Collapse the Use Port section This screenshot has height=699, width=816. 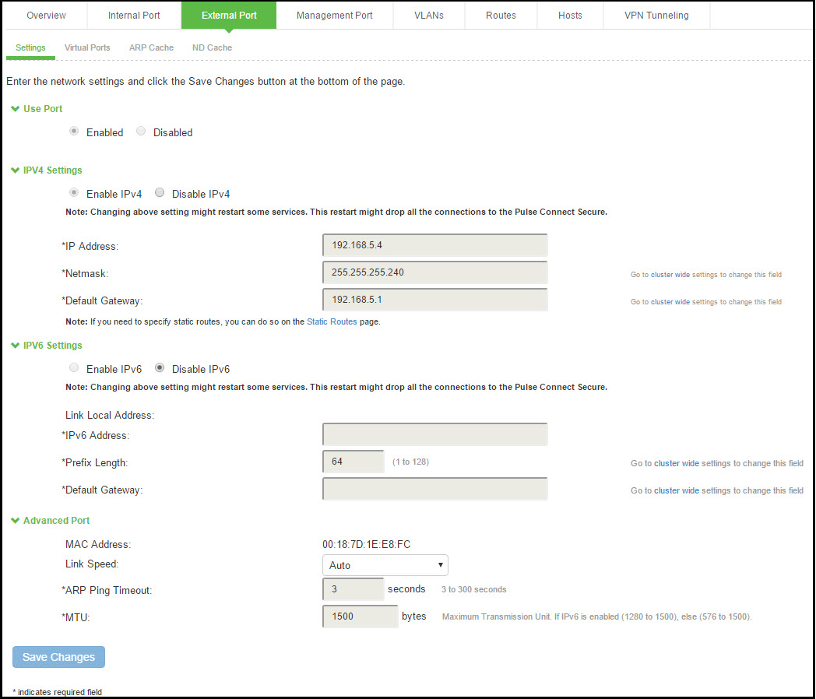tap(15, 108)
